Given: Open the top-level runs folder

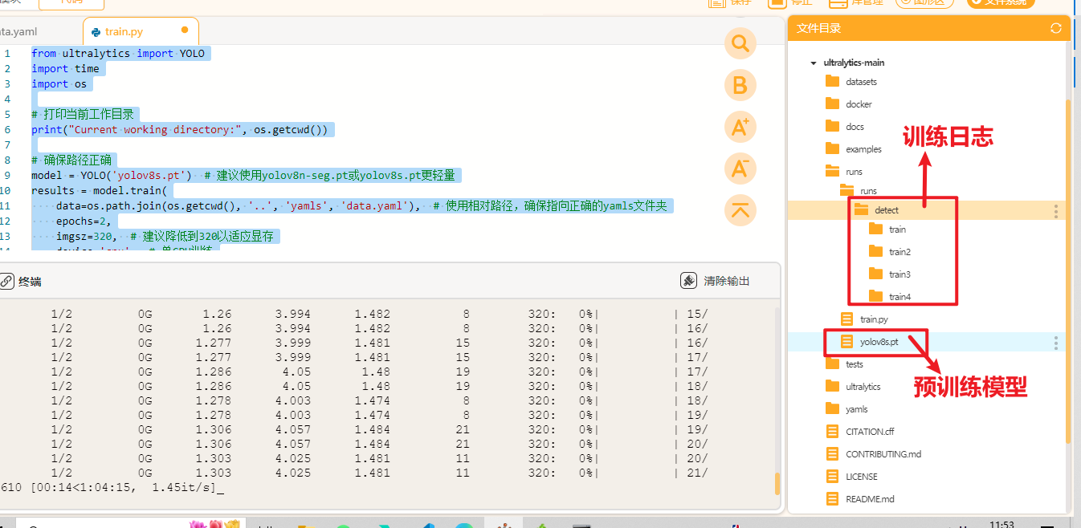Looking at the screenshot, I should tap(854, 172).
